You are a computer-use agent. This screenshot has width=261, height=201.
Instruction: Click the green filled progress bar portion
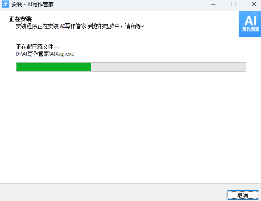[x=54, y=67]
